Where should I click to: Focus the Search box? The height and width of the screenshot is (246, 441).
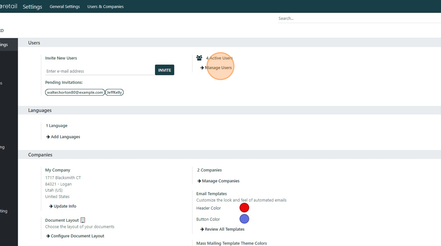pyautogui.click(x=359, y=18)
